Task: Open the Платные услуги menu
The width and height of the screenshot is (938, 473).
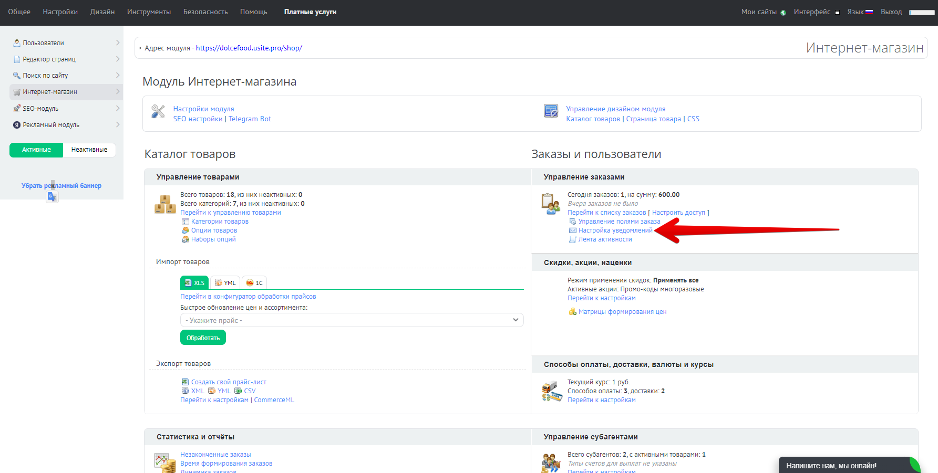Action: pyautogui.click(x=310, y=12)
